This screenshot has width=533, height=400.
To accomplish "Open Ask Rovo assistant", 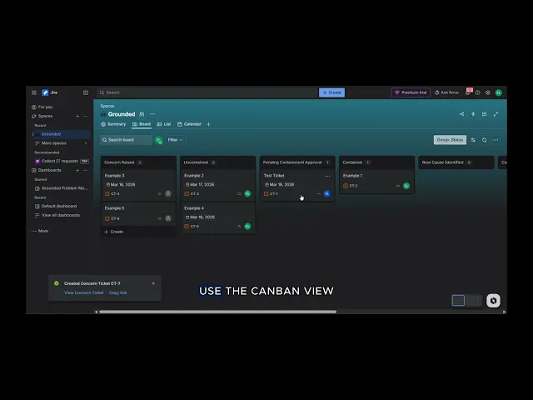I will (x=446, y=92).
